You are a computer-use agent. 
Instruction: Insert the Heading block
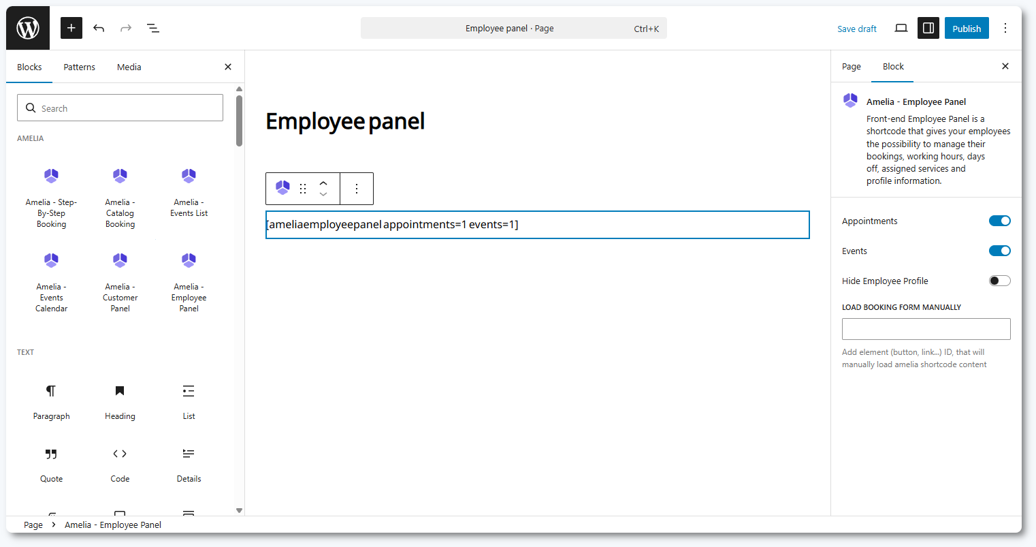coord(120,401)
